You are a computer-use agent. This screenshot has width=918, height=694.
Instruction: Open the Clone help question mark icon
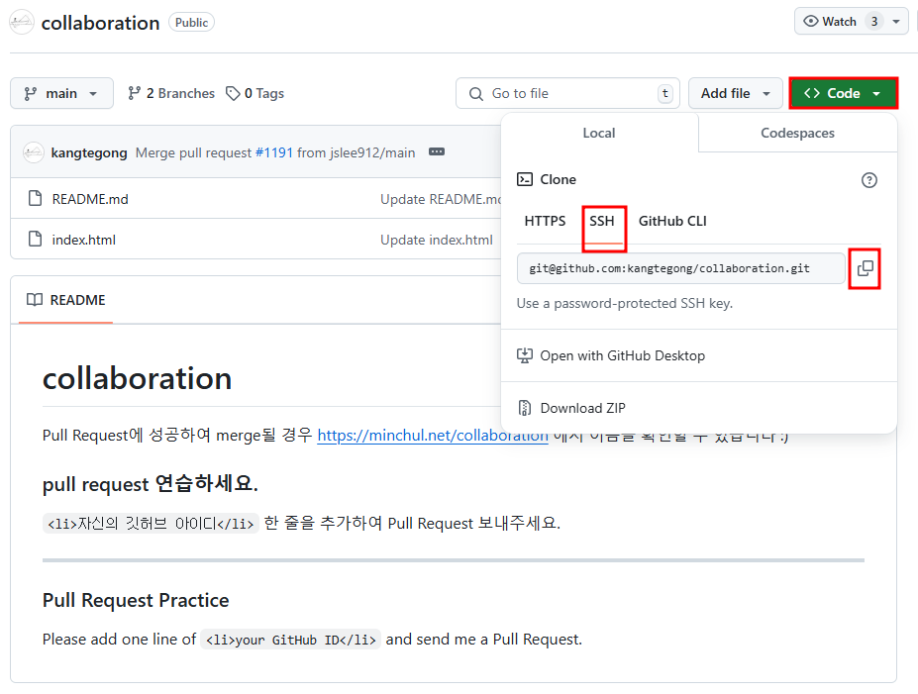click(x=868, y=180)
